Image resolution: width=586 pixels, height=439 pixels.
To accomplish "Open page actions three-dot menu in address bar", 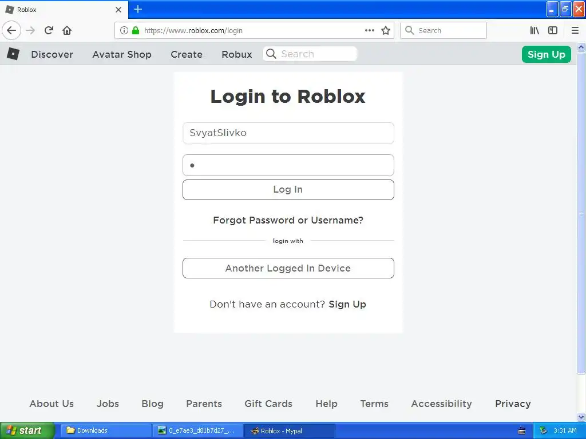I will point(369,30).
